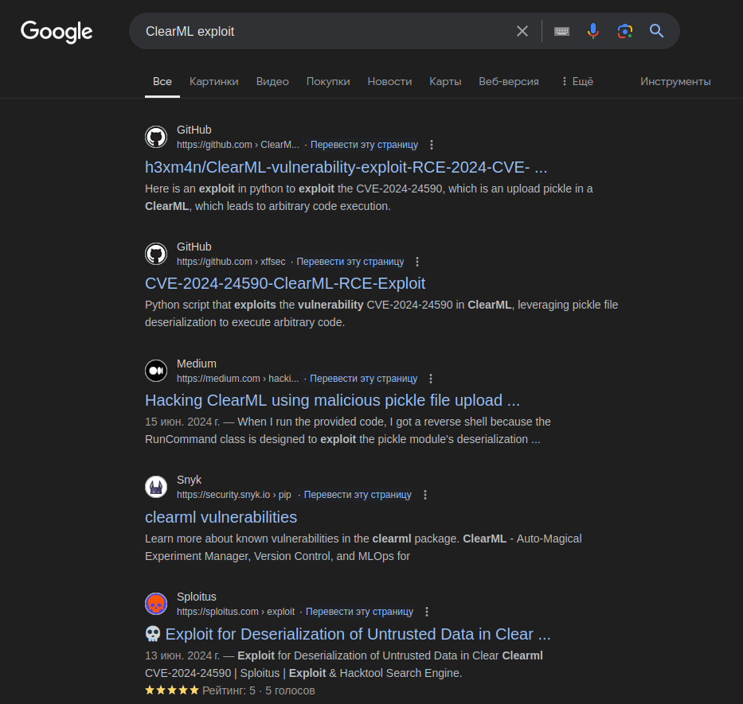Viewport: 743px width, 704px height.
Task: Click the Medium favicon
Action: (156, 371)
